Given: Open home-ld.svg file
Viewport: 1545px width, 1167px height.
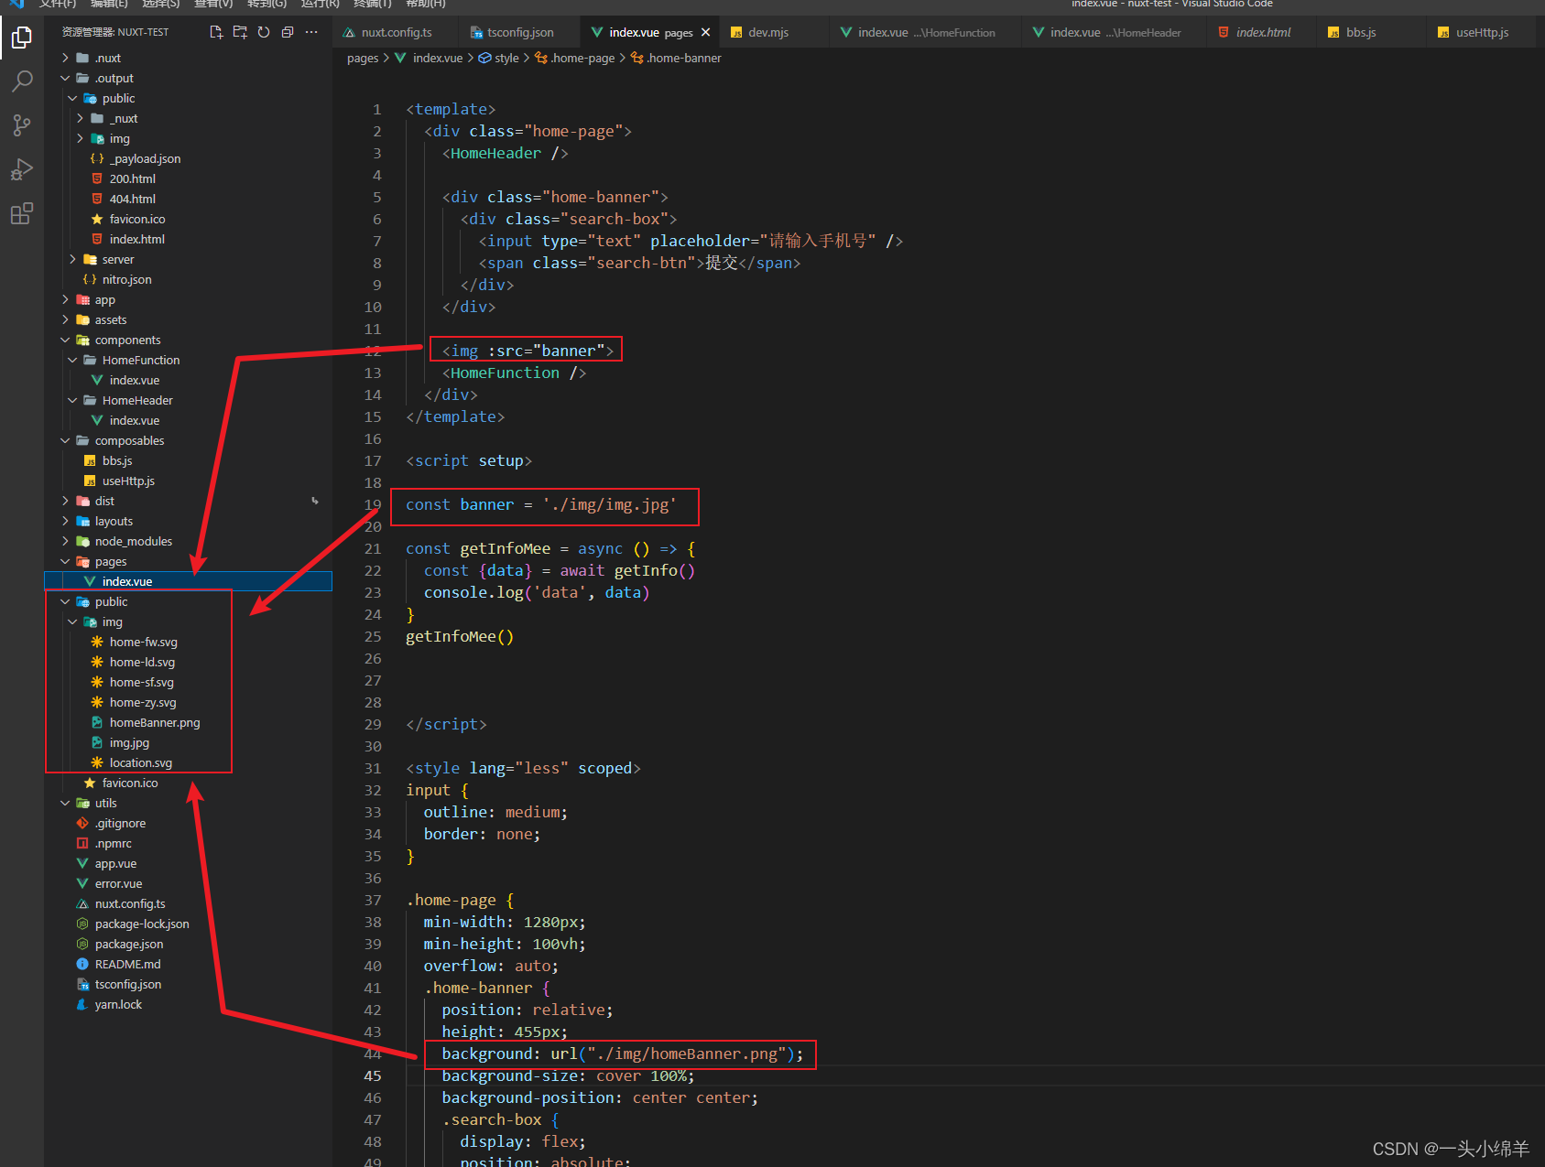Looking at the screenshot, I should (142, 662).
